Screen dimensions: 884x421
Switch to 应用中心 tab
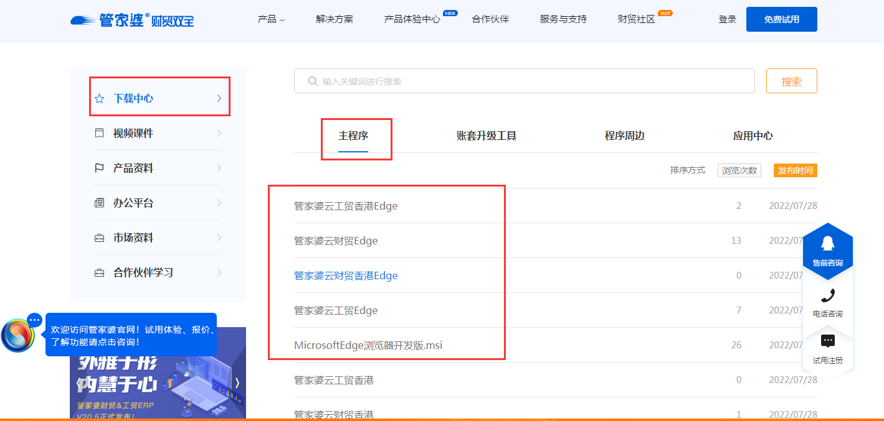[x=753, y=136]
